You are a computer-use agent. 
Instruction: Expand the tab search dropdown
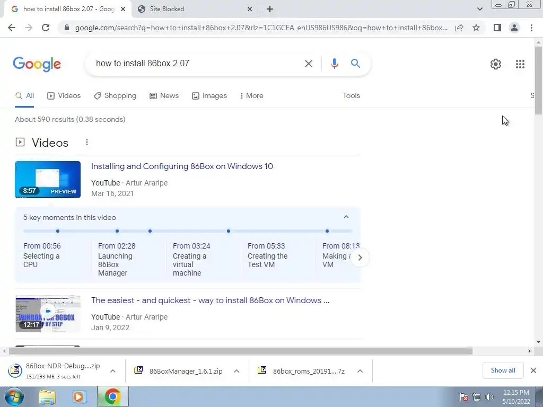pos(479,9)
